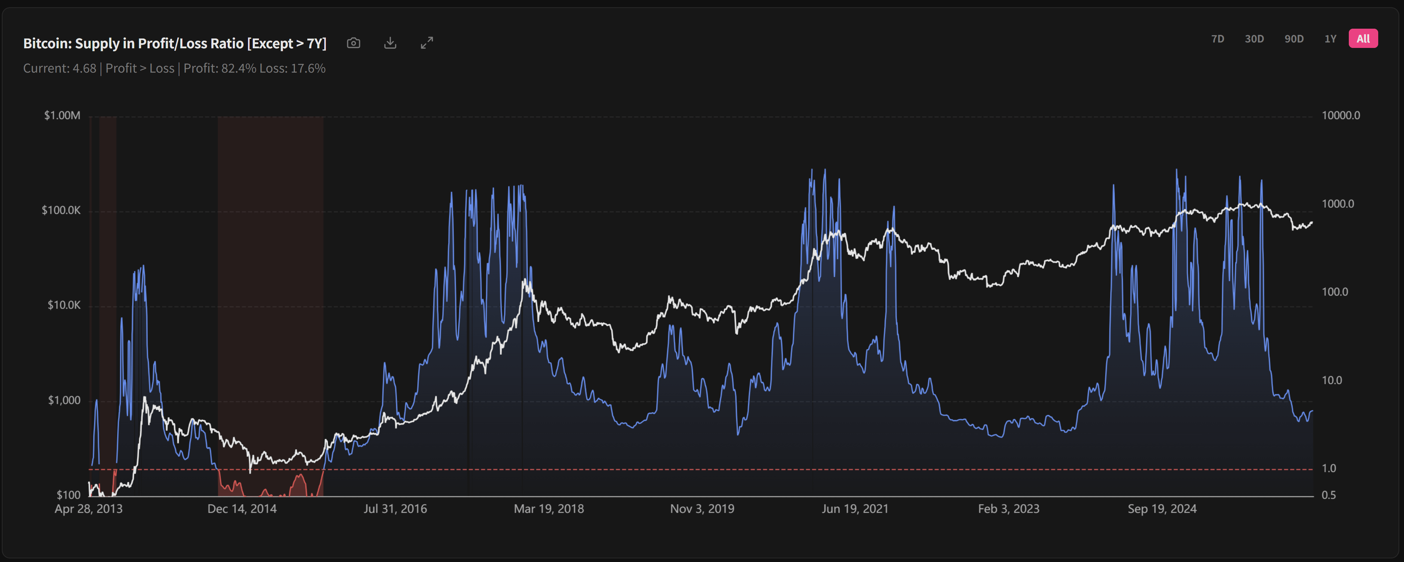The image size is (1404, 562).
Task: Click the '1.0' right axis label
Action: [x=1329, y=469]
